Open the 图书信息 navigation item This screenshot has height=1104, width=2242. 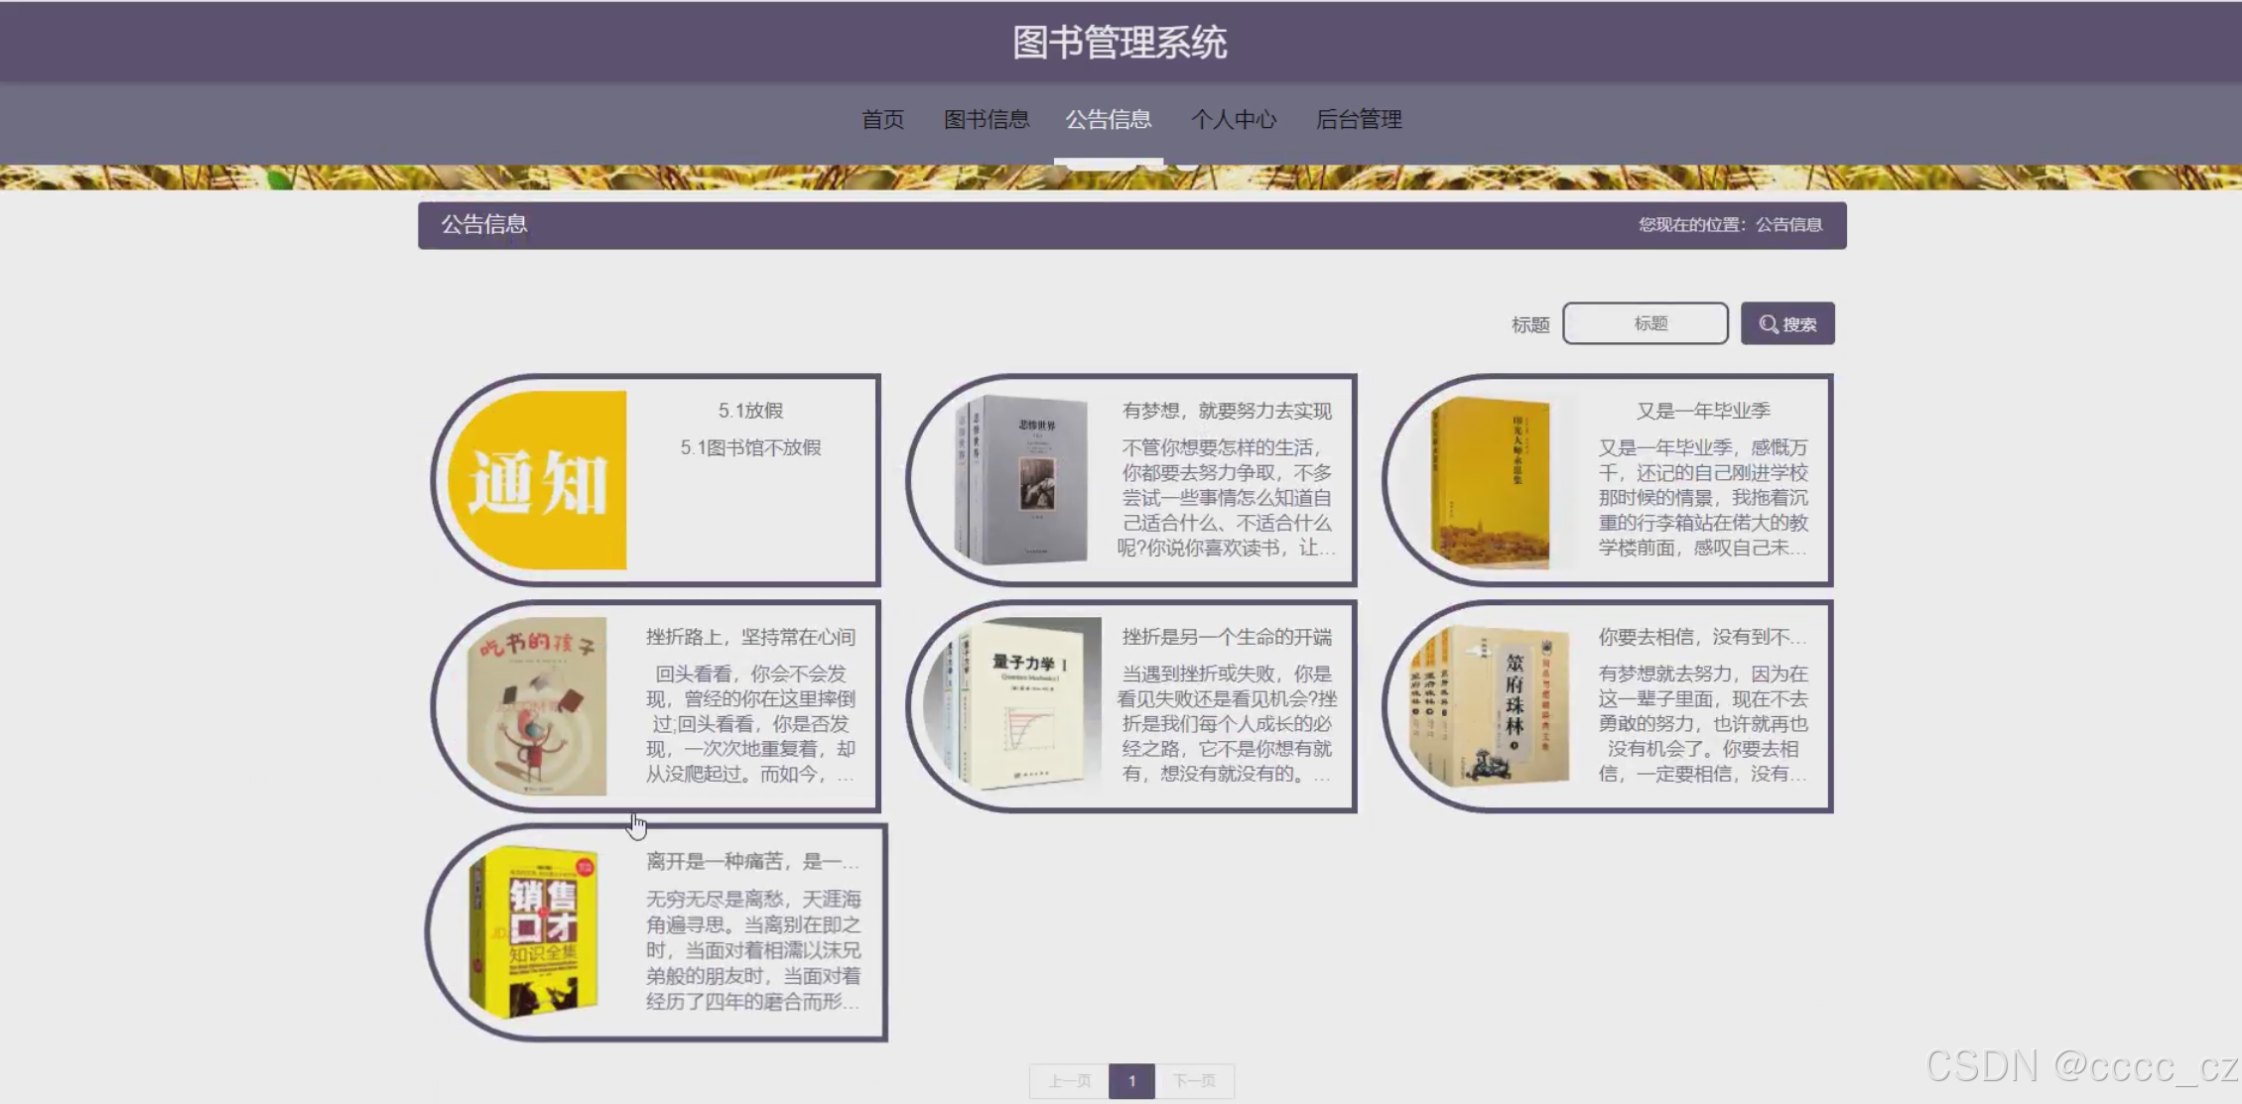986,120
